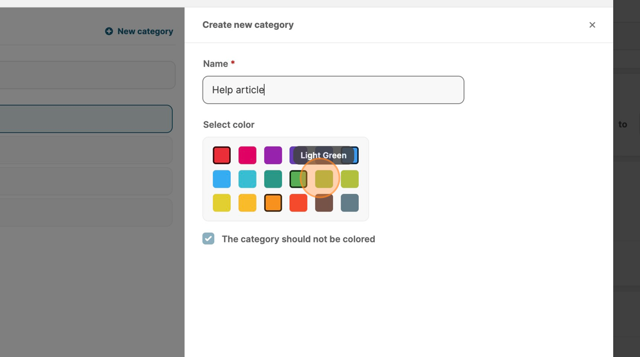Select the yellow swatch starting bottom row

(222, 203)
